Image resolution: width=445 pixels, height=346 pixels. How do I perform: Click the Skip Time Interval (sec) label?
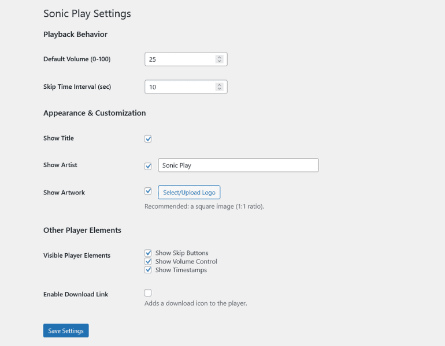coord(77,87)
